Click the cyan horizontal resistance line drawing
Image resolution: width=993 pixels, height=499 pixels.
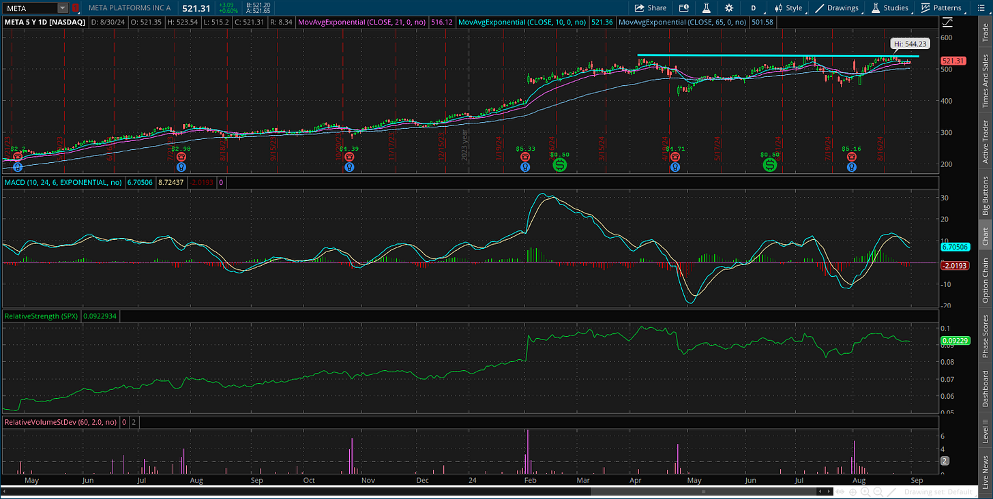[777, 55]
